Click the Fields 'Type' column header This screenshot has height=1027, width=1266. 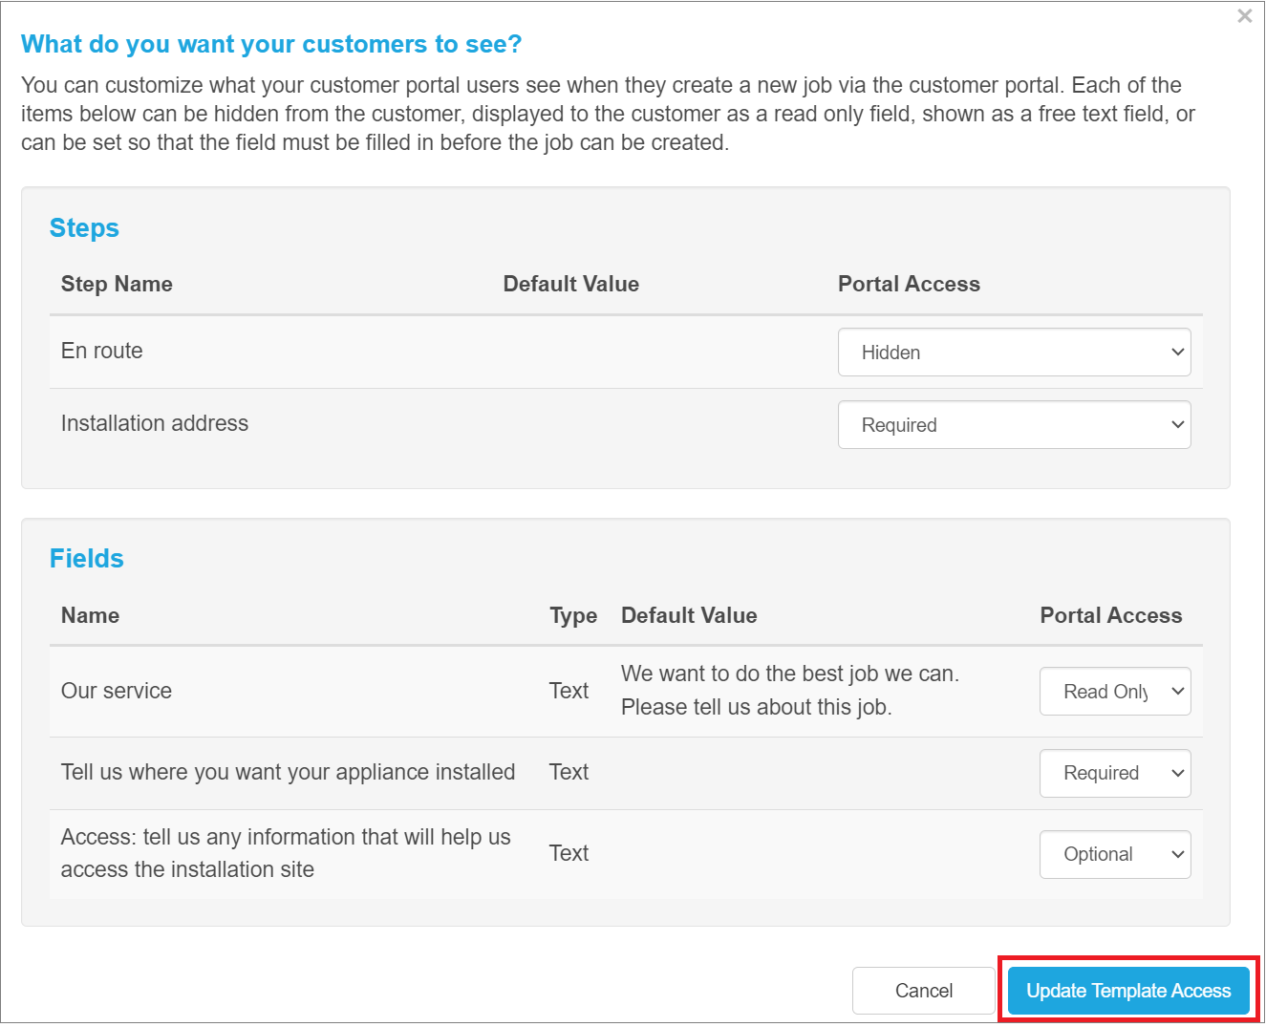[x=573, y=616]
